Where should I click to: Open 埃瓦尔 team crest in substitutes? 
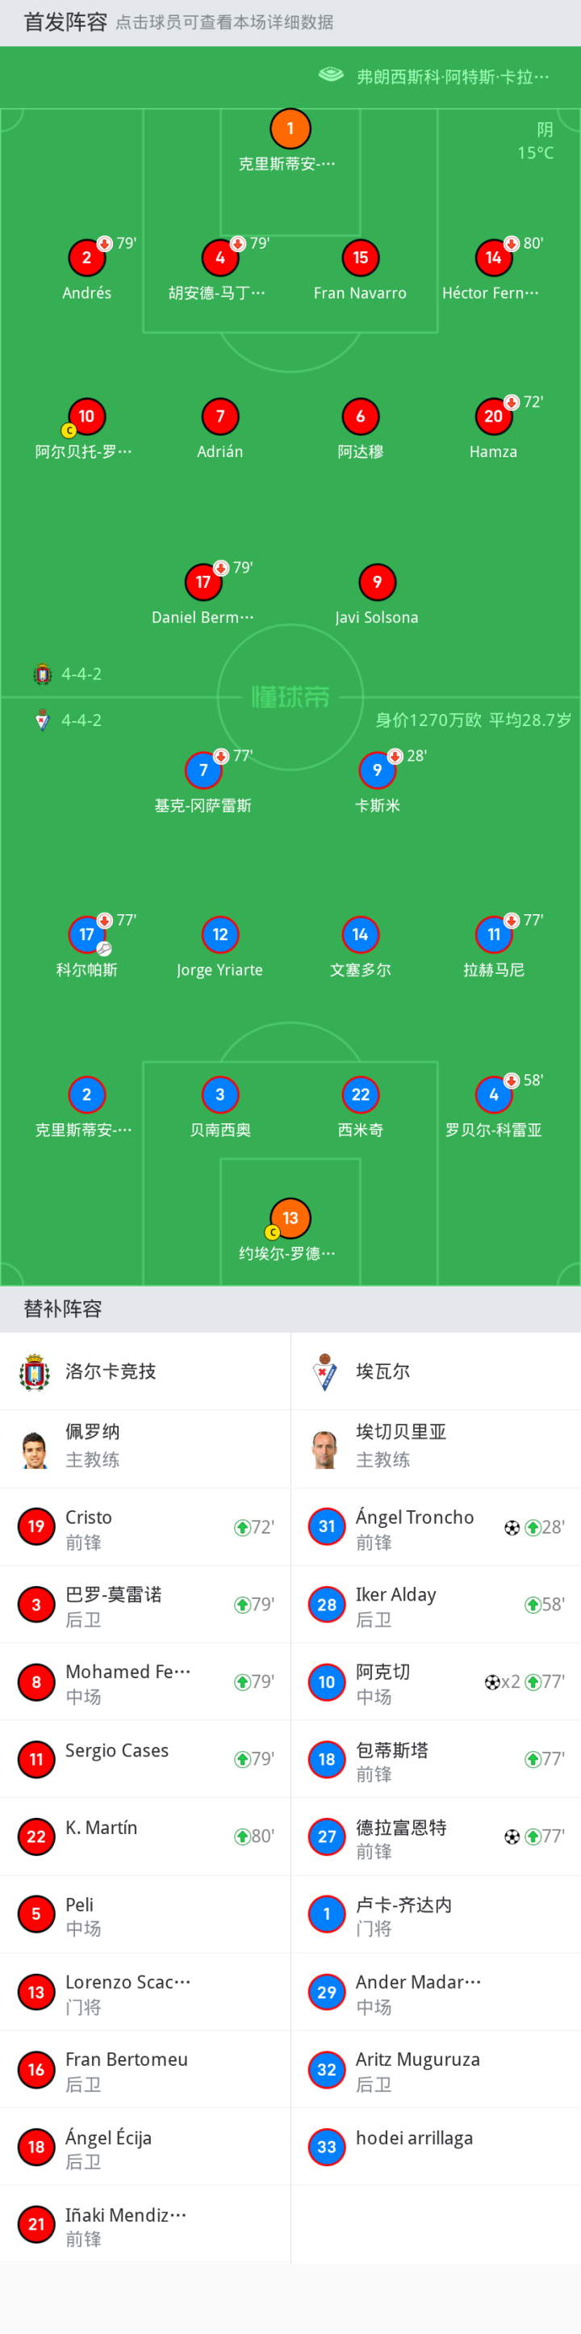[x=325, y=1372]
